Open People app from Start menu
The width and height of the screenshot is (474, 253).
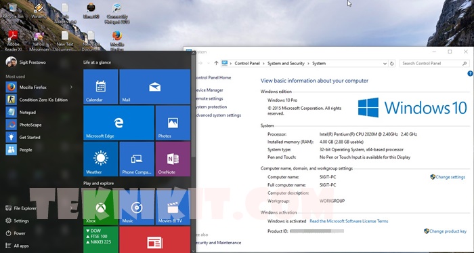pos(39,150)
